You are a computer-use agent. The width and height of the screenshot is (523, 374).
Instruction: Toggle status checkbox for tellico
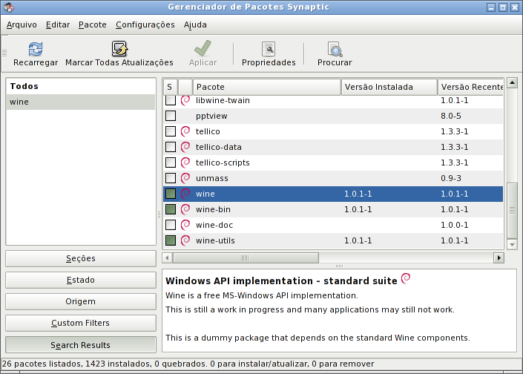coord(171,131)
